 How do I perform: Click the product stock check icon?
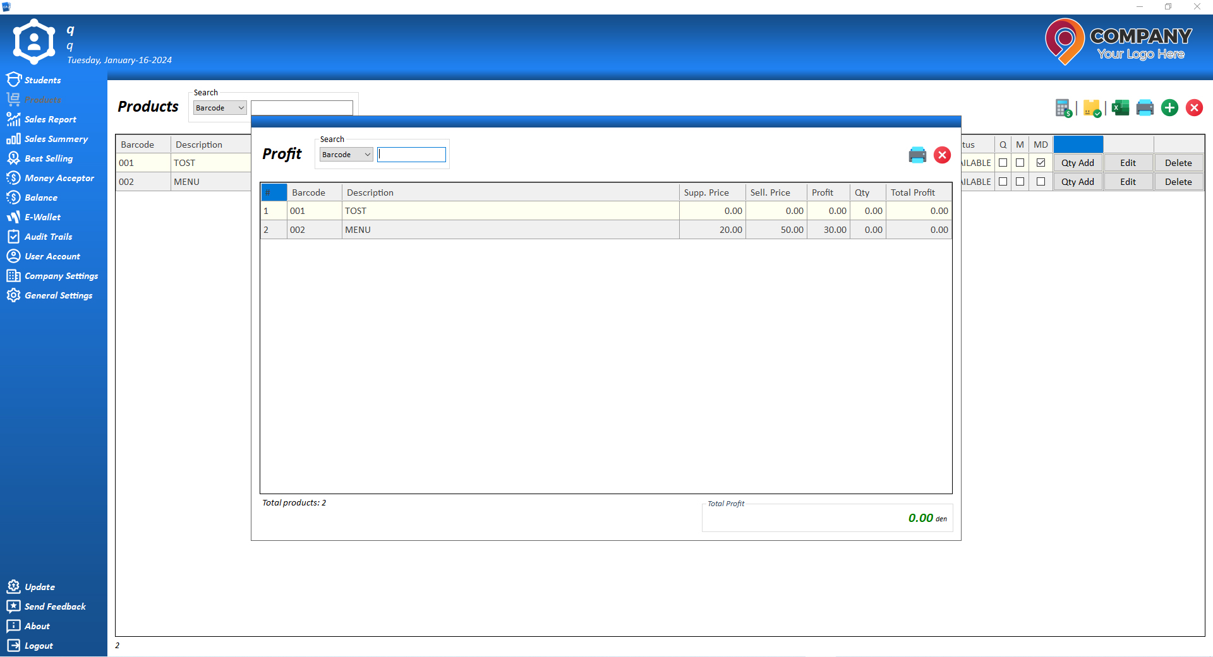click(x=1092, y=108)
